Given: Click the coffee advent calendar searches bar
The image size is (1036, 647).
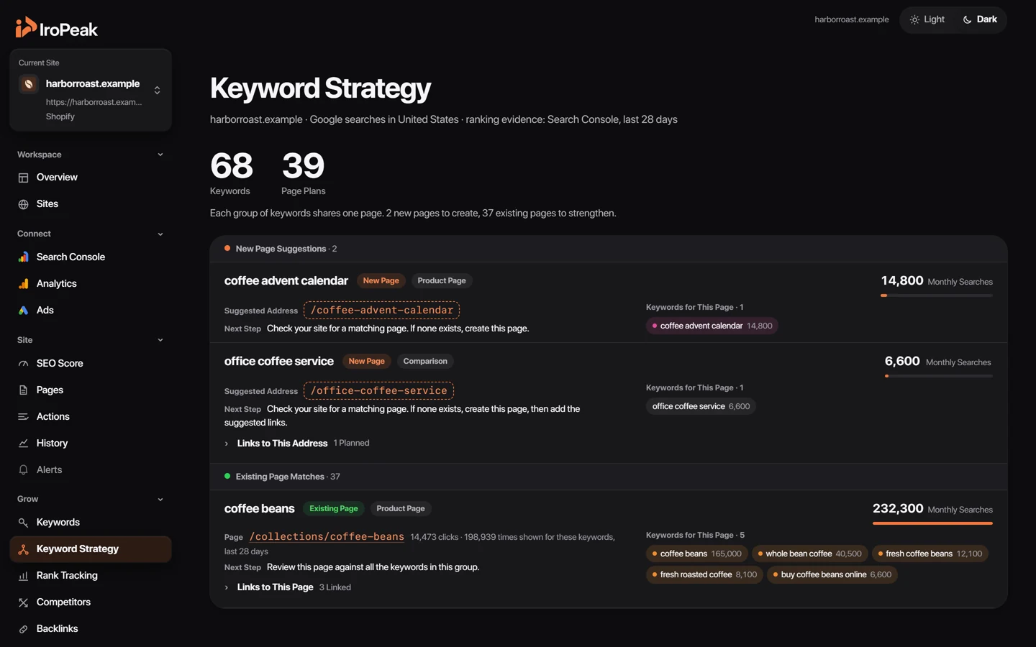Looking at the screenshot, I should click(x=937, y=295).
